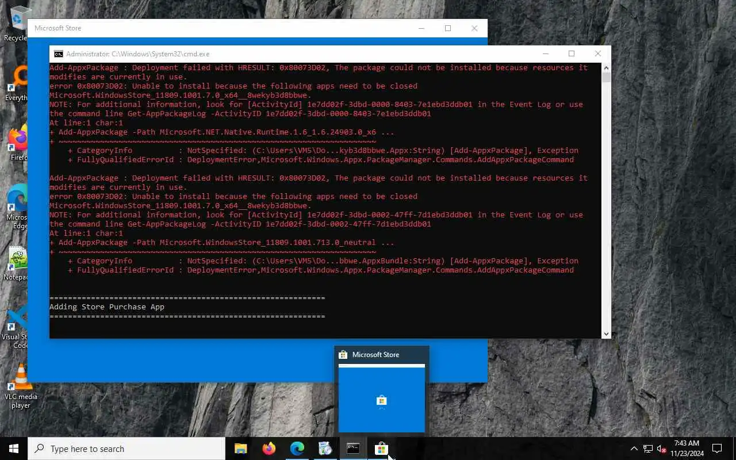The height and width of the screenshot is (460, 736).
Task: Select the Microsoft Store preview thumbnail
Action: tap(382, 398)
